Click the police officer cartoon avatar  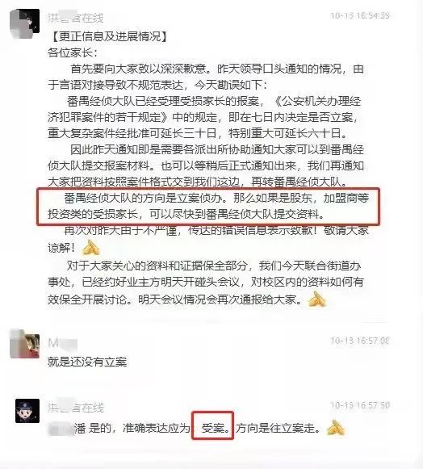[27, 411]
